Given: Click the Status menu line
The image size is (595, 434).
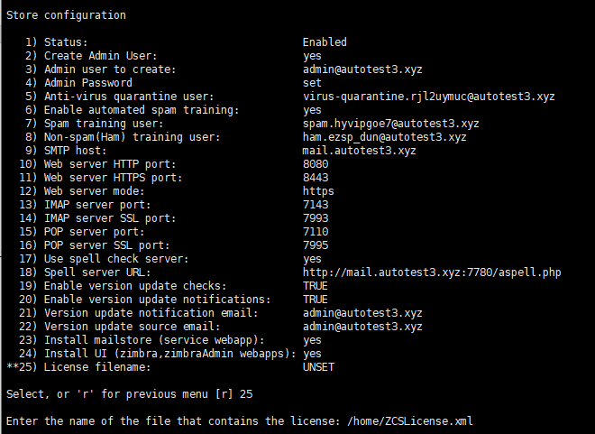Looking at the screenshot, I should [x=186, y=42].
